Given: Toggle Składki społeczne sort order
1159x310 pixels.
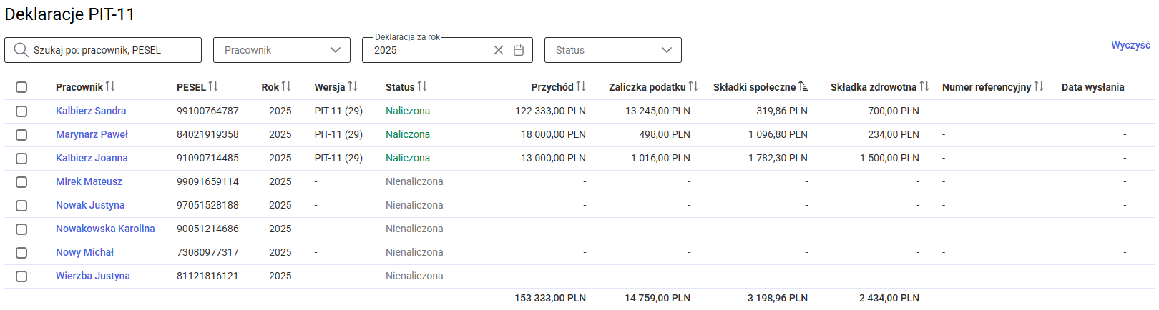Looking at the screenshot, I should [803, 86].
